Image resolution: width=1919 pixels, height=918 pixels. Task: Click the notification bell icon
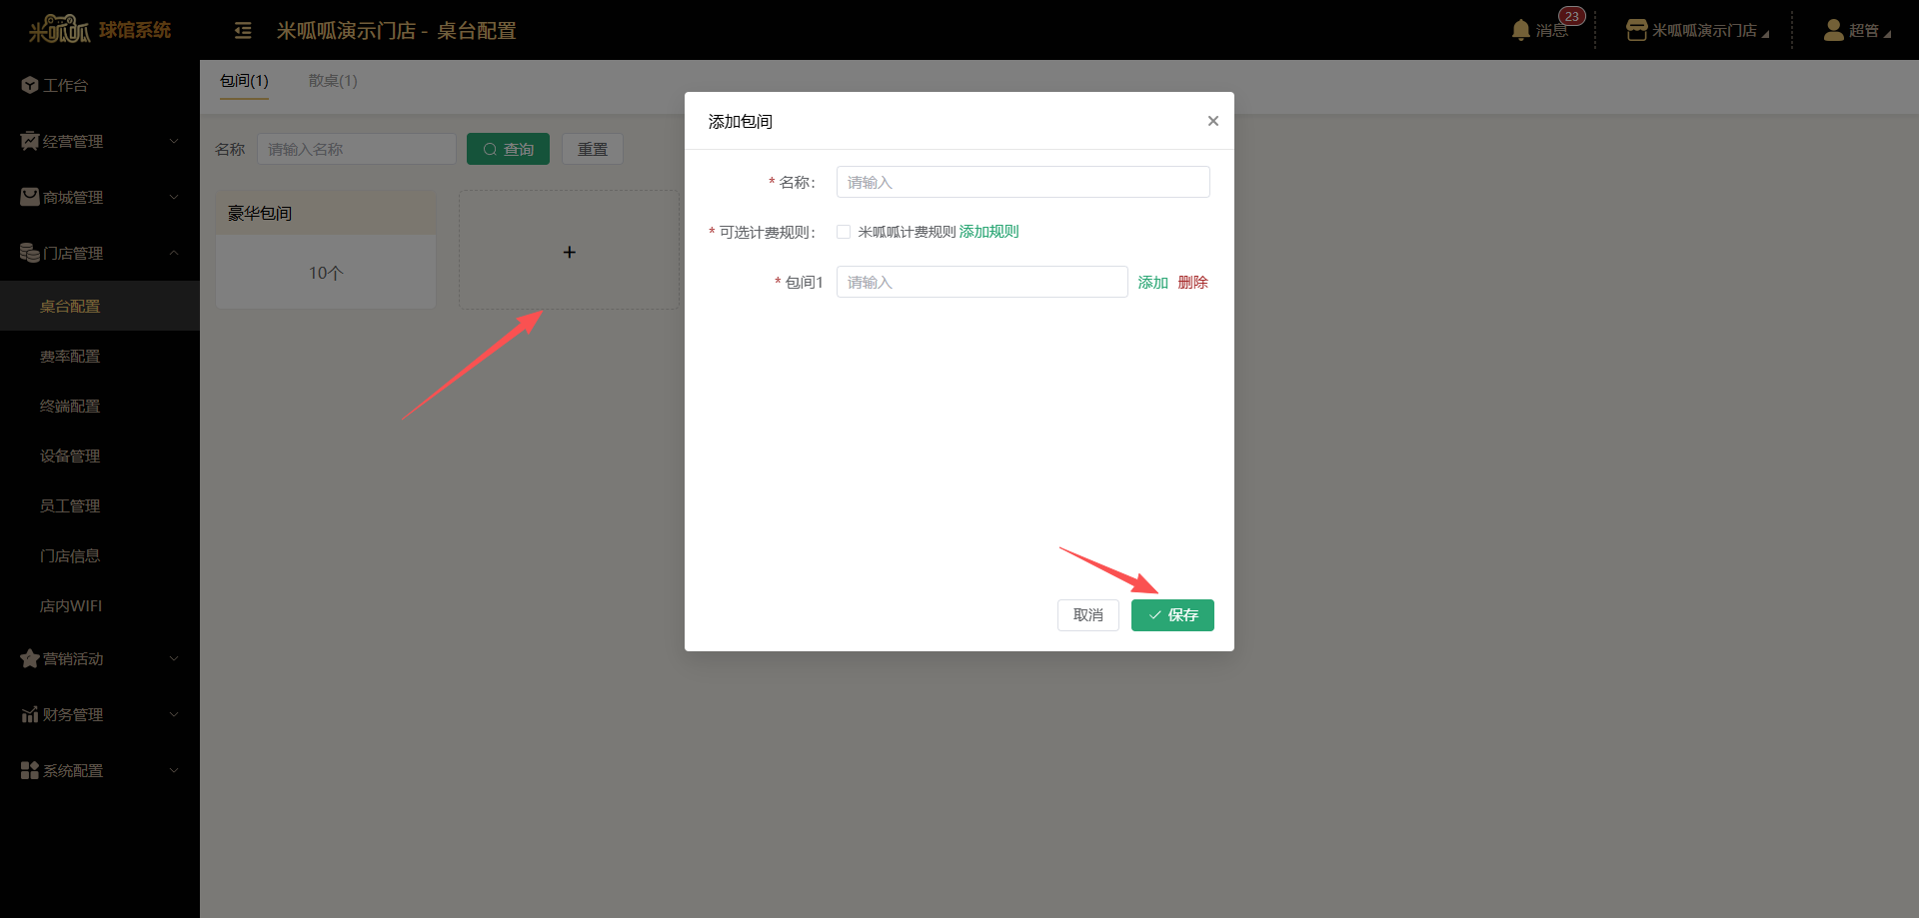pyautogui.click(x=1520, y=30)
